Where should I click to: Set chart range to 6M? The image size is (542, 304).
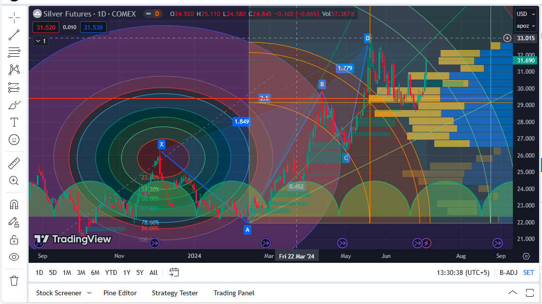tap(95, 272)
